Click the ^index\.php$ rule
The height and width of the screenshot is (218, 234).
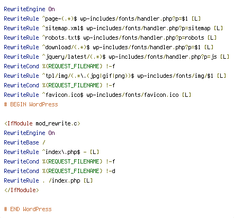51,152
